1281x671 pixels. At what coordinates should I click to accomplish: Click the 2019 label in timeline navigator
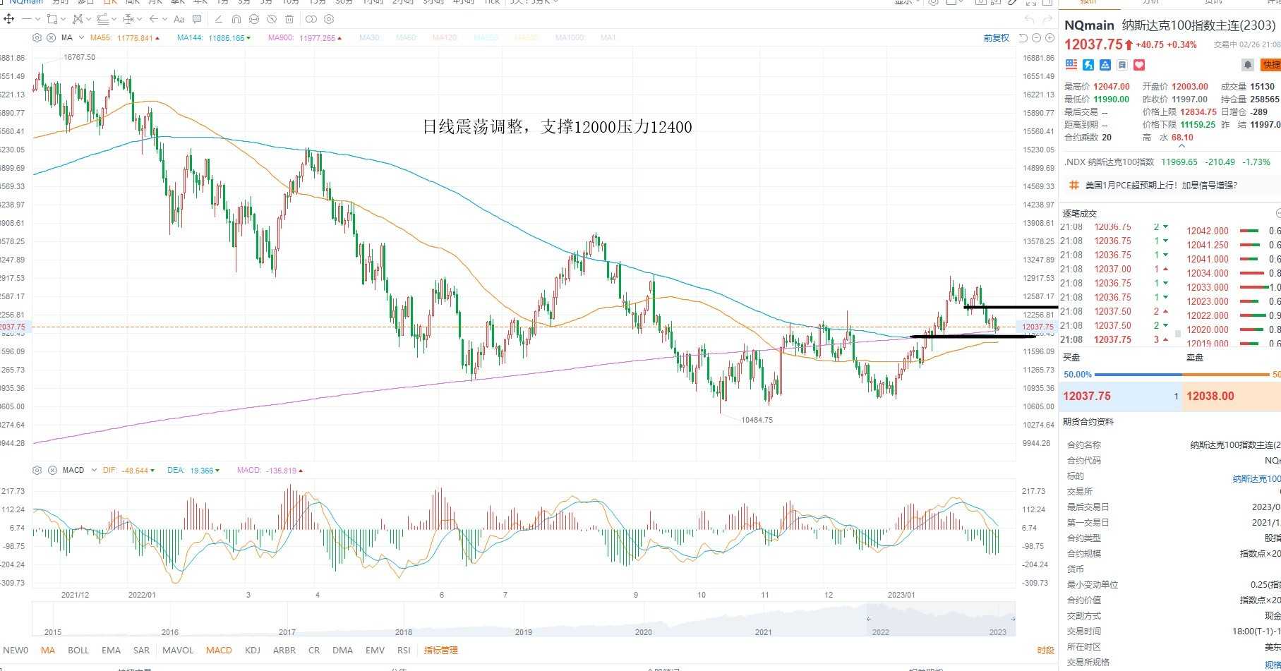pos(524,632)
